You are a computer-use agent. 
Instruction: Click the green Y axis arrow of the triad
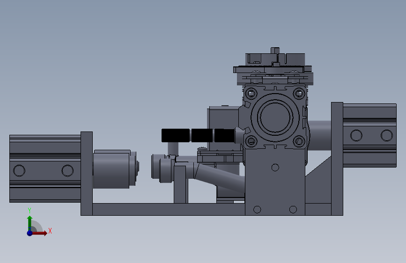30,222
